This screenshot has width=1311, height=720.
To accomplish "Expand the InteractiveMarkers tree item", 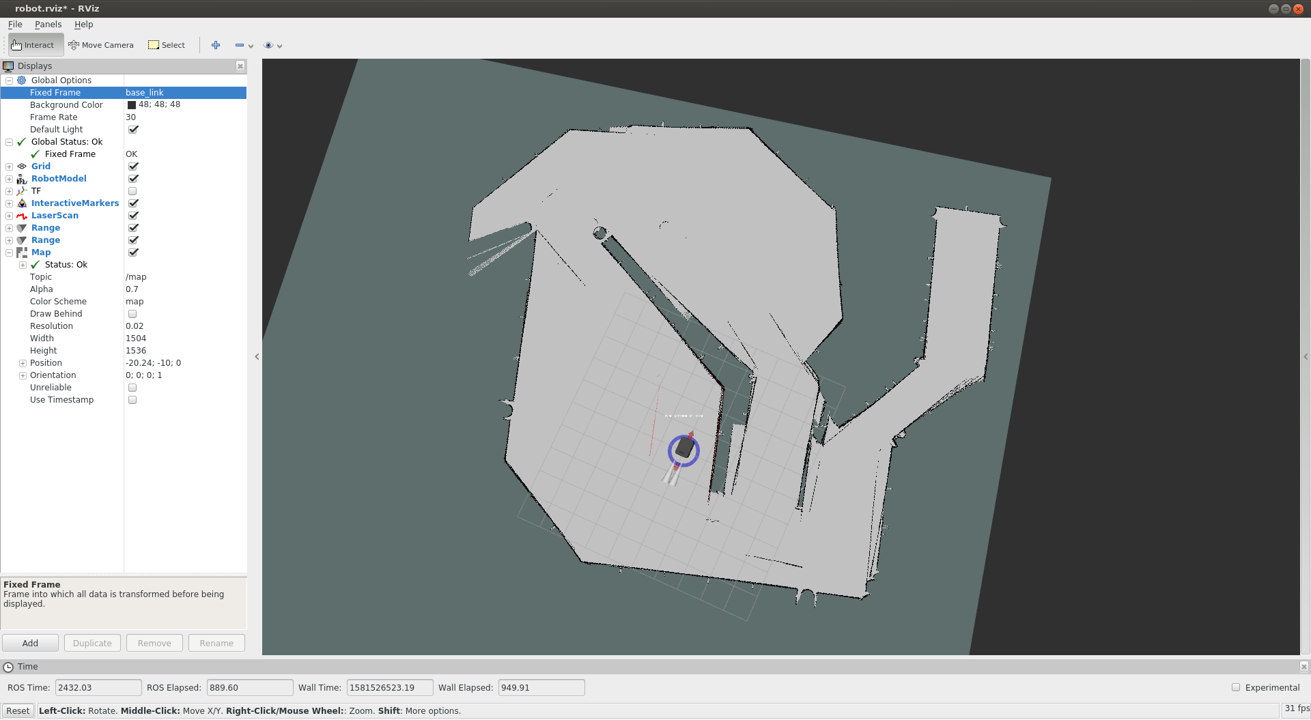I will [9, 203].
